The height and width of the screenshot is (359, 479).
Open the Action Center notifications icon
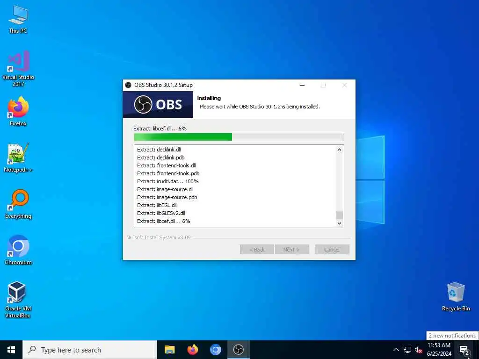tap(464, 350)
